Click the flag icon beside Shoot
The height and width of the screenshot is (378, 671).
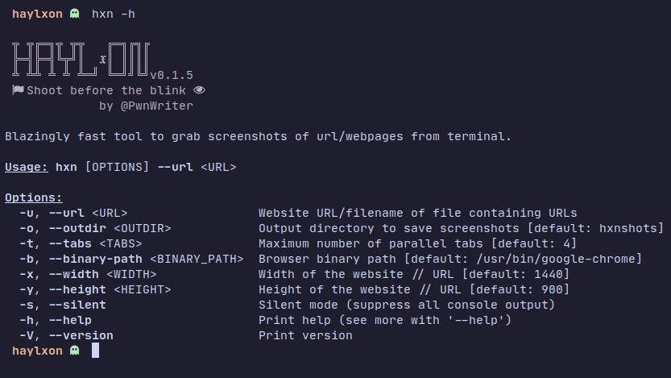point(18,90)
